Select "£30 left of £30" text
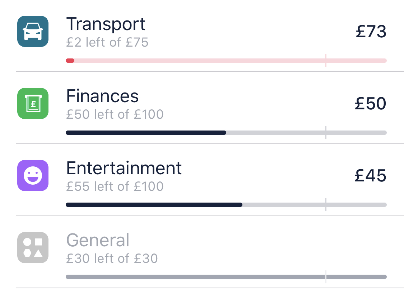The image size is (404, 289). click(112, 259)
